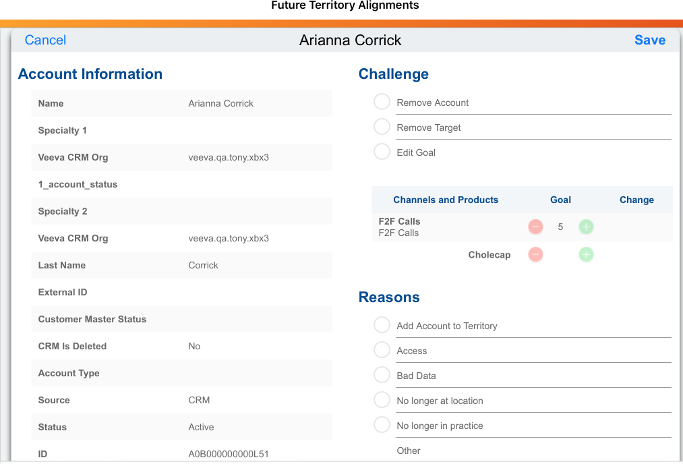This screenshot has width=683, height=464.
Task: Click the Channels and Products column header
Action: click(446, 200)
